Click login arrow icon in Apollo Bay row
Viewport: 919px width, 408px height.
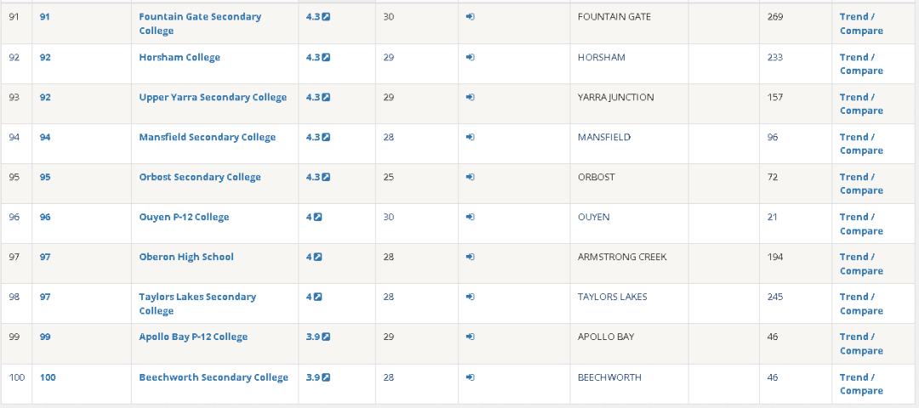[x=471, y=337]
